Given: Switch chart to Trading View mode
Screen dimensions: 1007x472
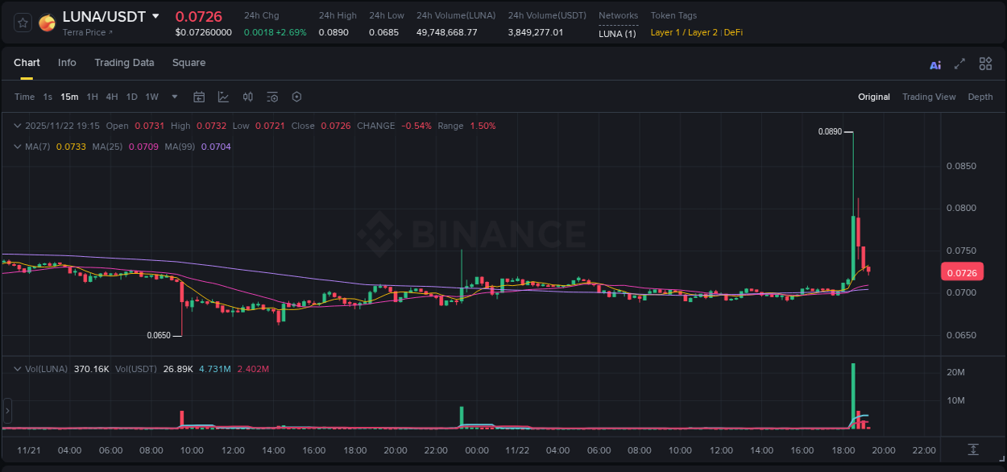Looking at the screenshot, I should tap(929, 97).
